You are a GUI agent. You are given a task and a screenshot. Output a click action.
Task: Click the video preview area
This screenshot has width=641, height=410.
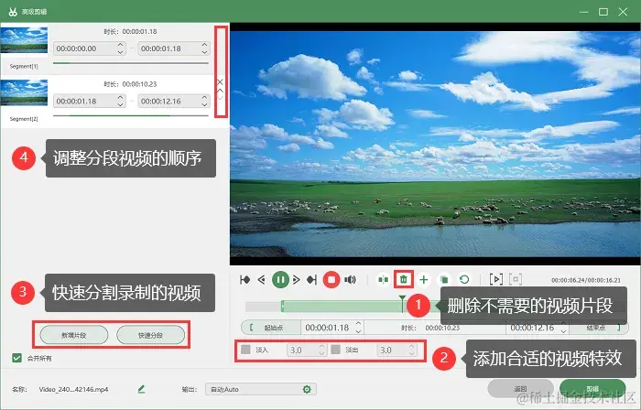(x=435, y=144)
